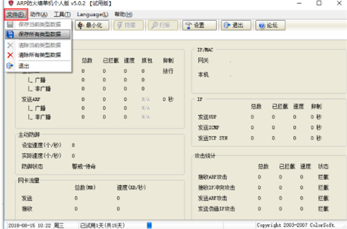Viewport: 347px width, 229px height.
Task: Click the 隐藏 toolbar button
Action: point(128,26)
